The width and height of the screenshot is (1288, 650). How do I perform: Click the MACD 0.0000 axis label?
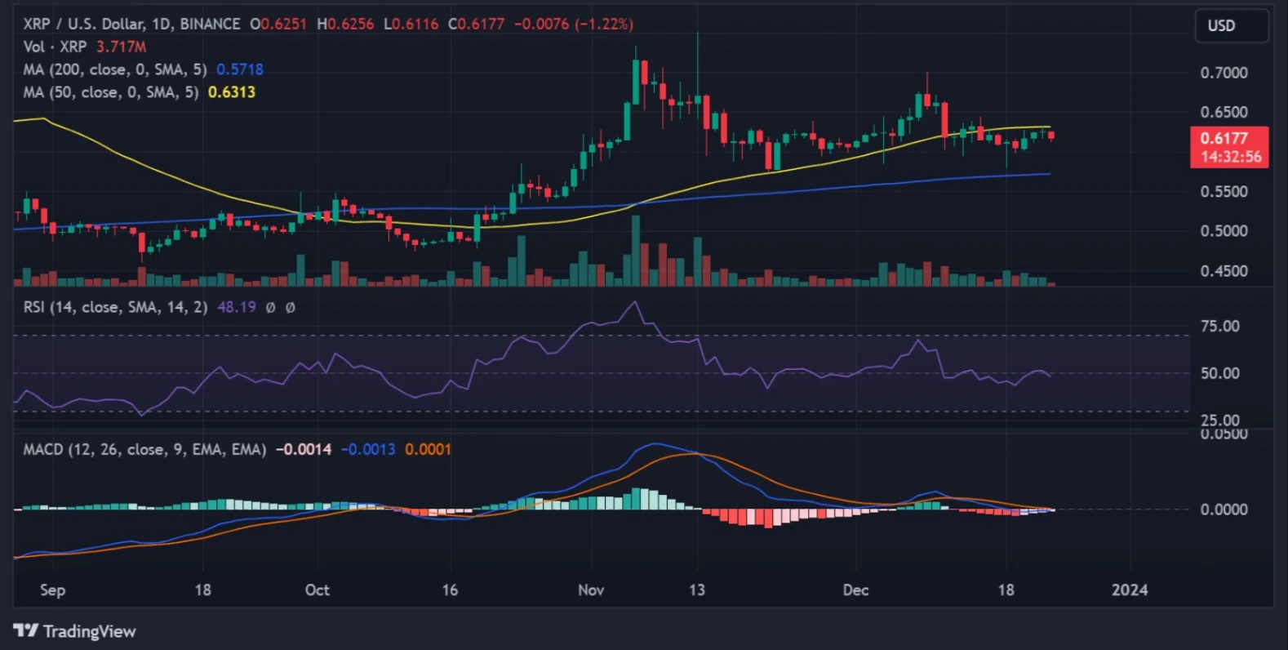[1224, 510]
